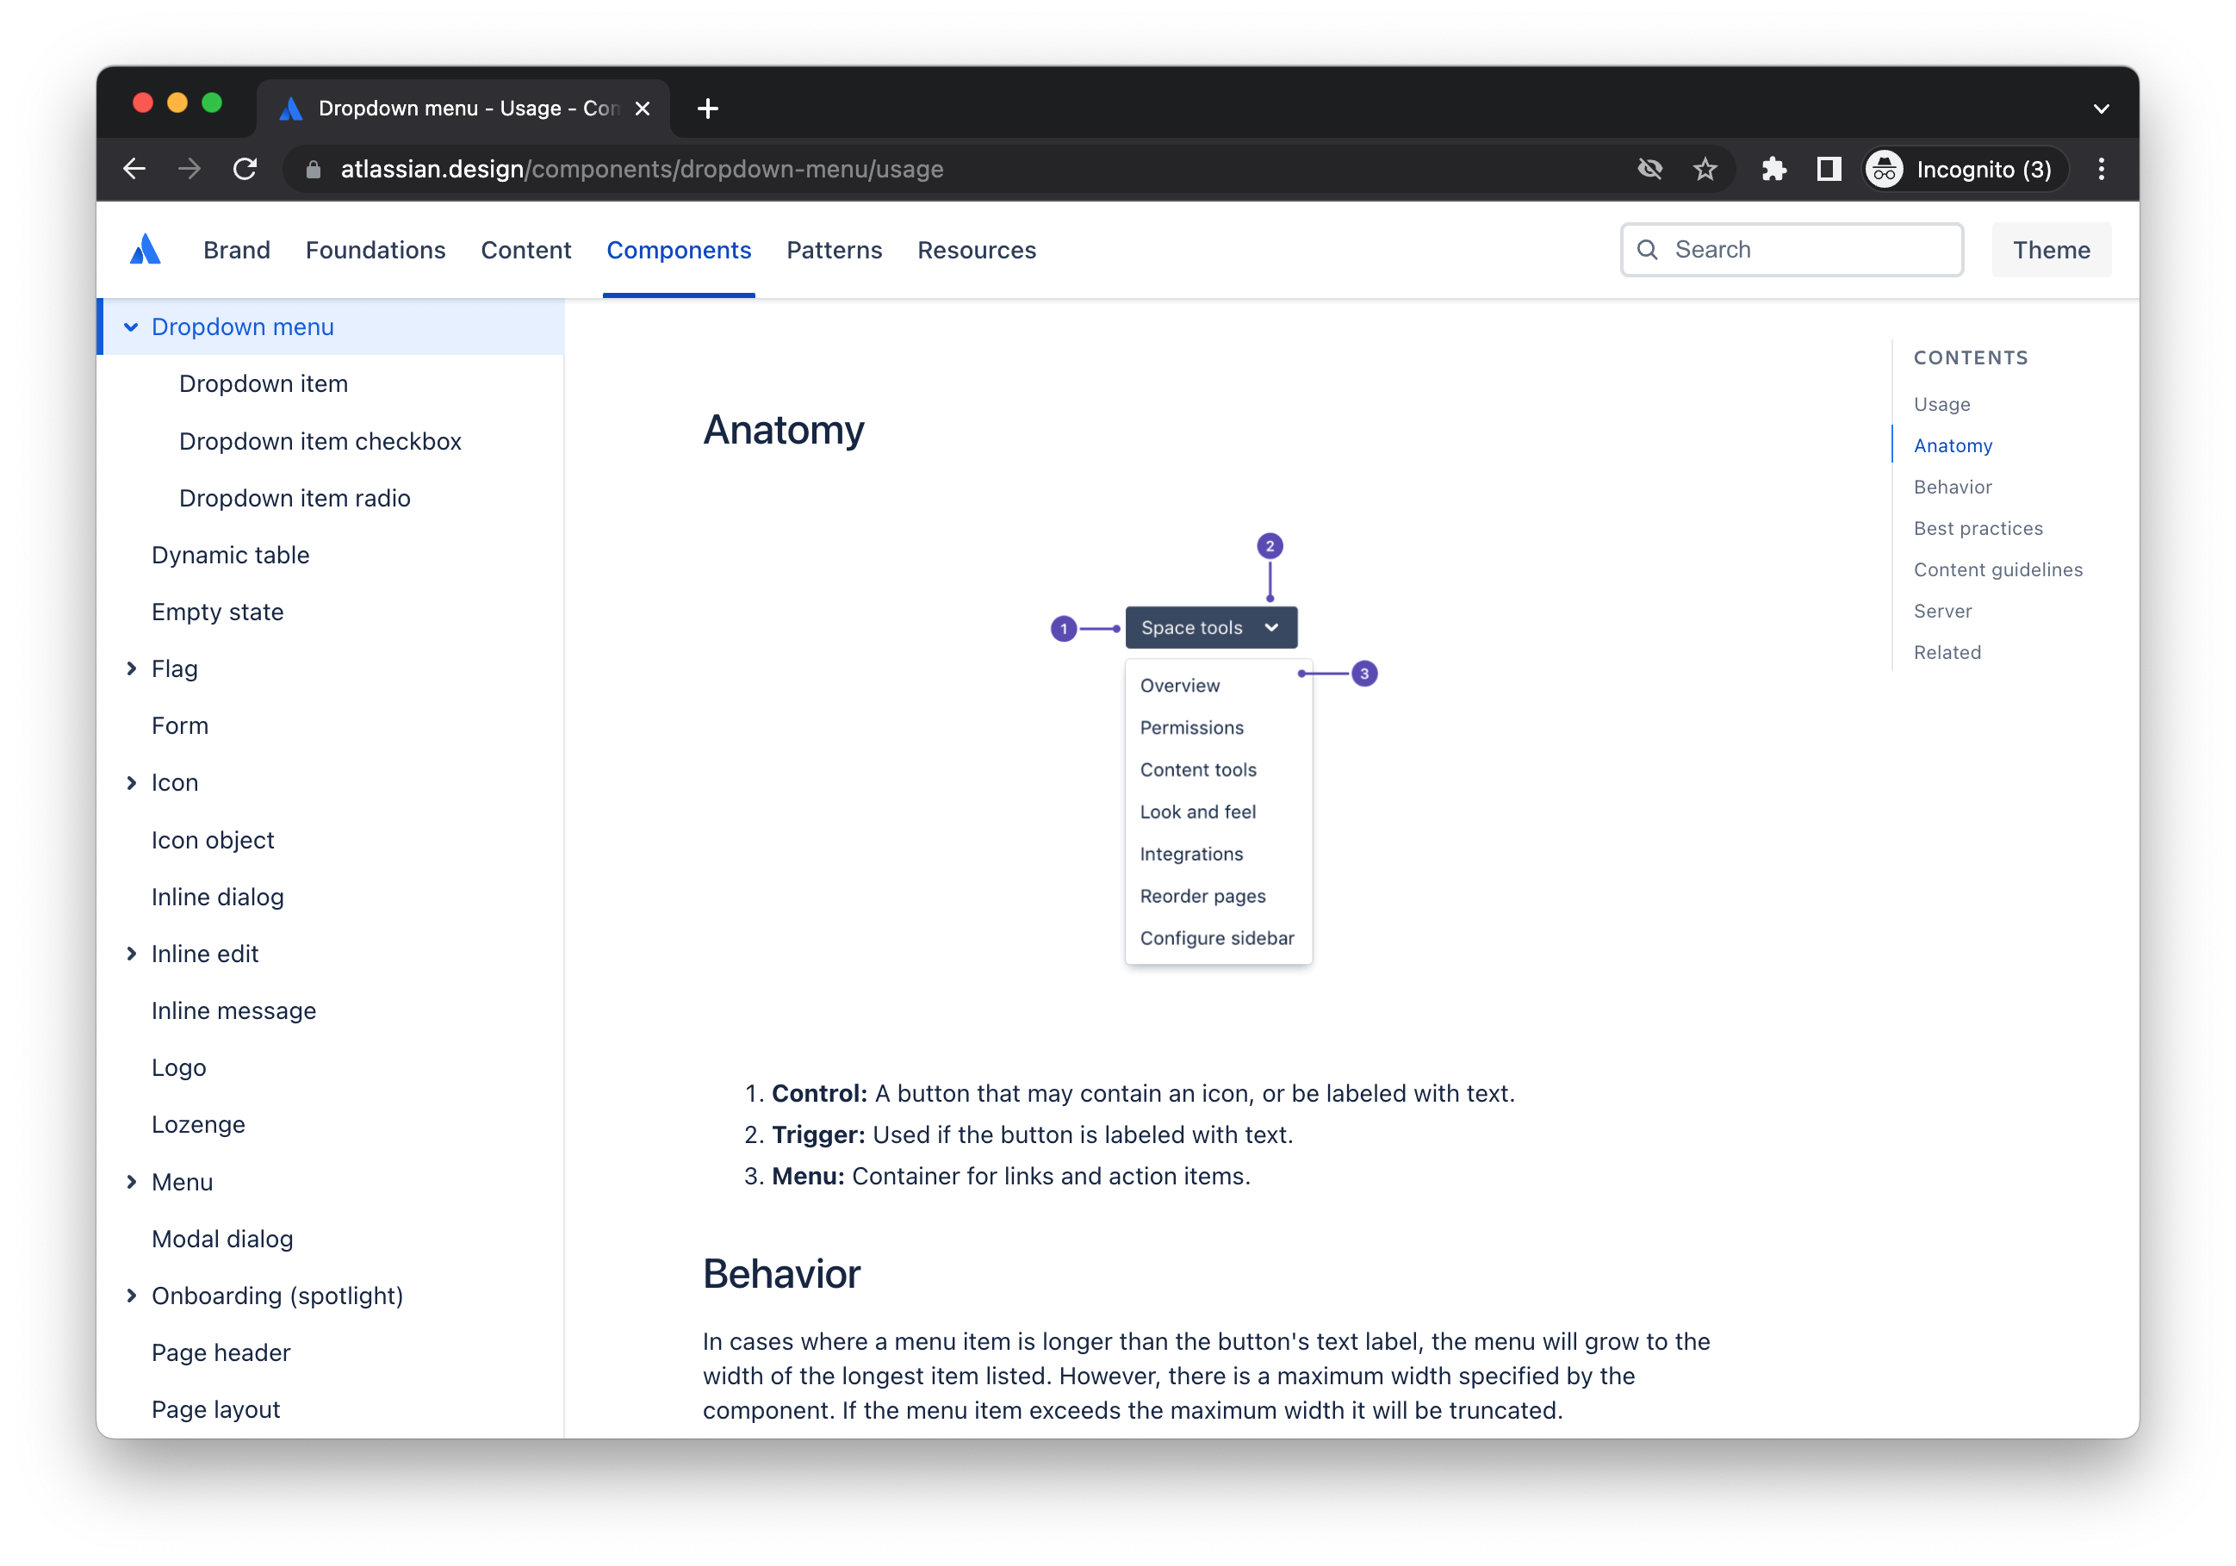This screenshot has height=1566, width=2236.
Task: Click the browser back arrow
Action: (134, 169)
